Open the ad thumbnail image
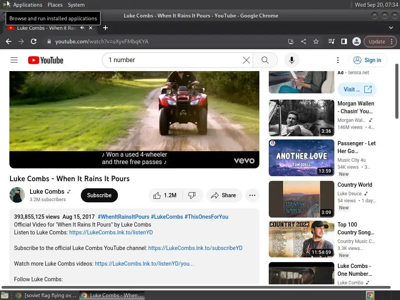The width and height of the screenshot is (400, 300). (302, 82)
